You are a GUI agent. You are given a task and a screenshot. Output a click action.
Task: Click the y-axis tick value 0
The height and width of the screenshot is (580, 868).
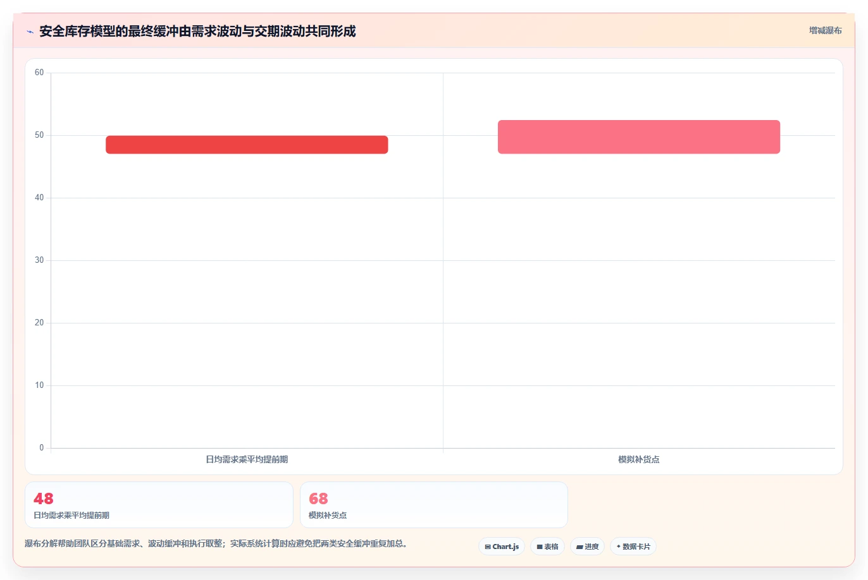click(42, 448)
